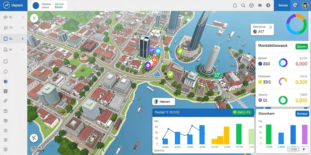The height and width of the screenshot is (155, 311).
Task: Select the highlighted third sidebar menu item
Action: tap(13, 39)
